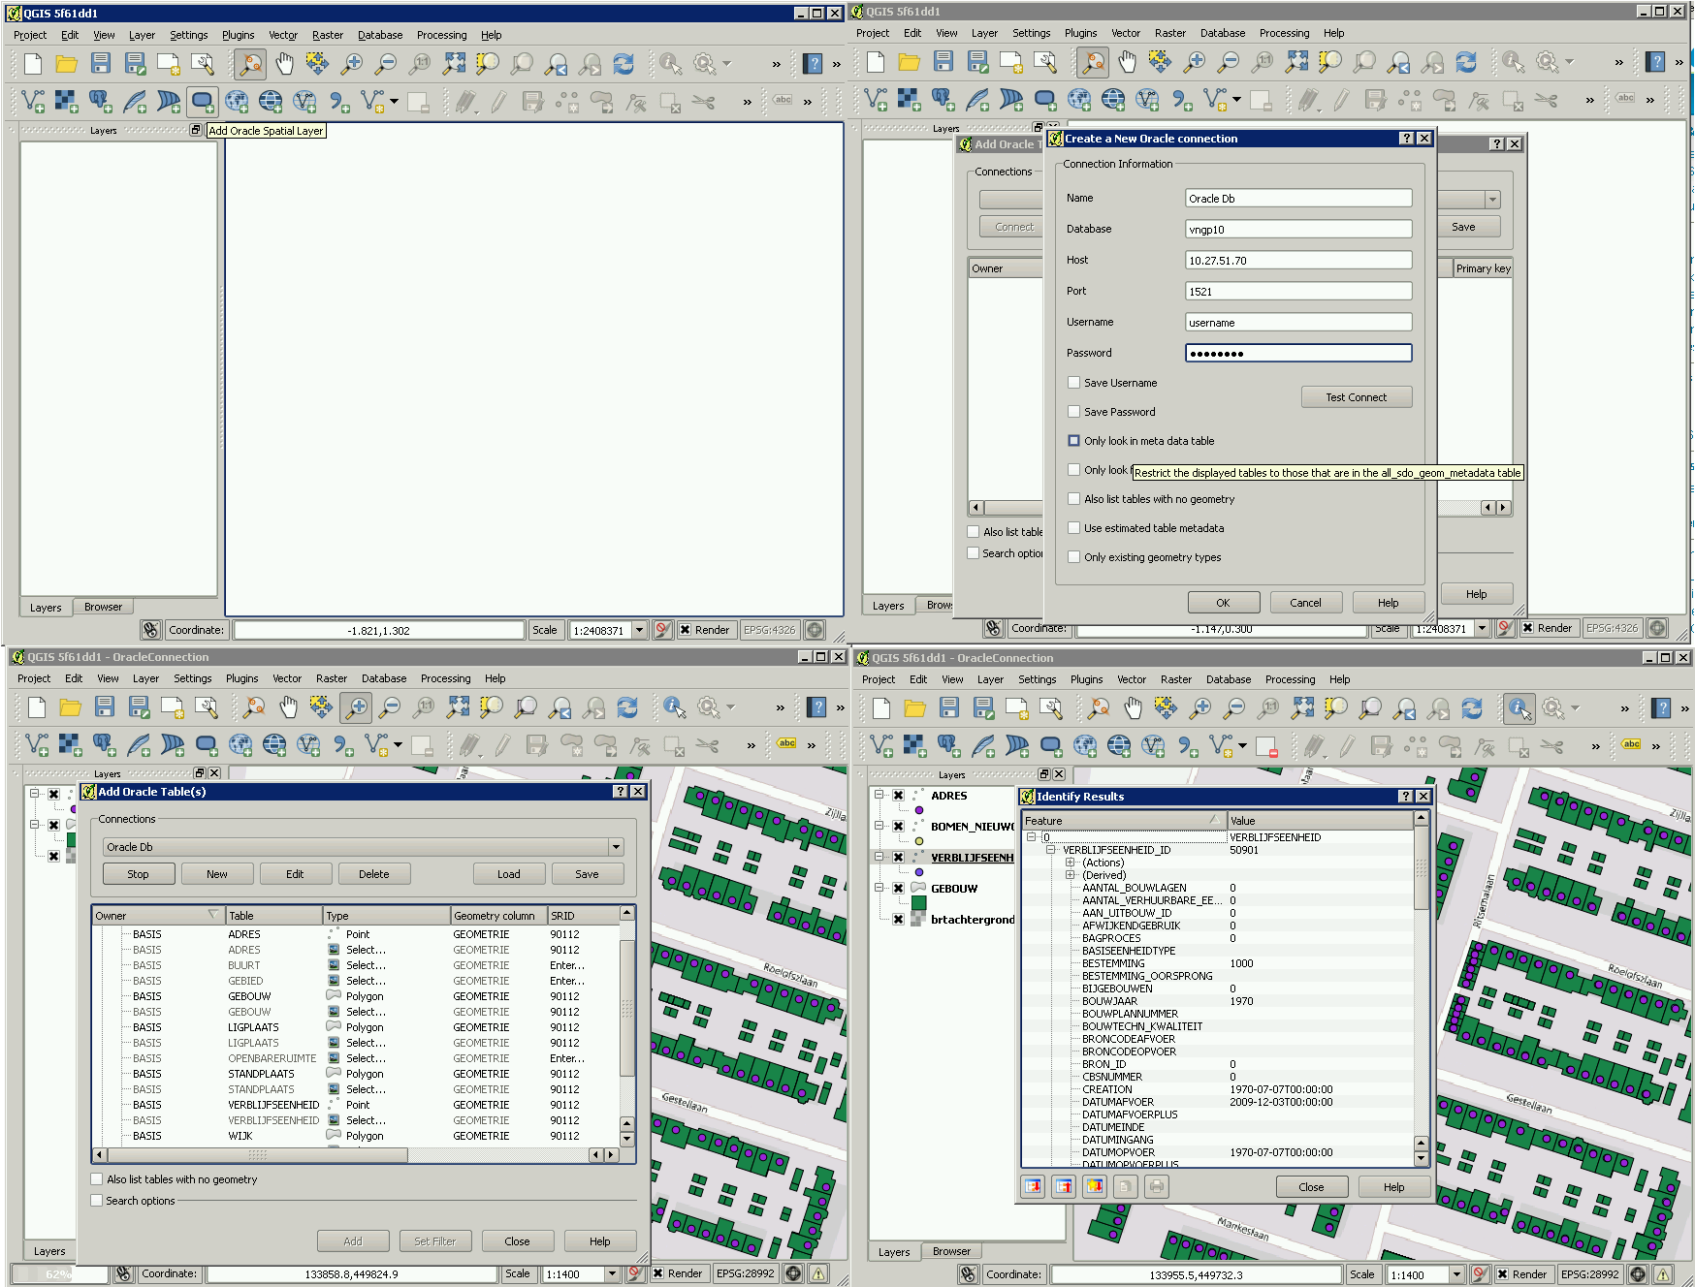The height and width of the screenshot is (1287, 1695).
Task: Click the printer icon in Identify Results
Action: click(1156, 1186)
